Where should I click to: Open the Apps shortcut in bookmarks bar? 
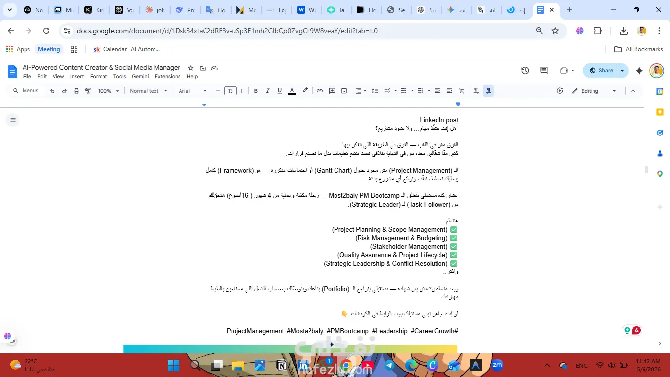[18, 49]
